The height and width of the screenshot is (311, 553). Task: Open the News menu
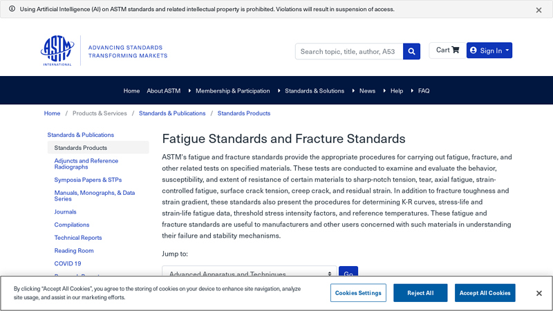[367, 91]
